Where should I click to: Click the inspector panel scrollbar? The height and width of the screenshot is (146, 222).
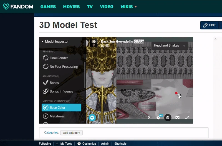pyautogui.click(x=85, y=75)
